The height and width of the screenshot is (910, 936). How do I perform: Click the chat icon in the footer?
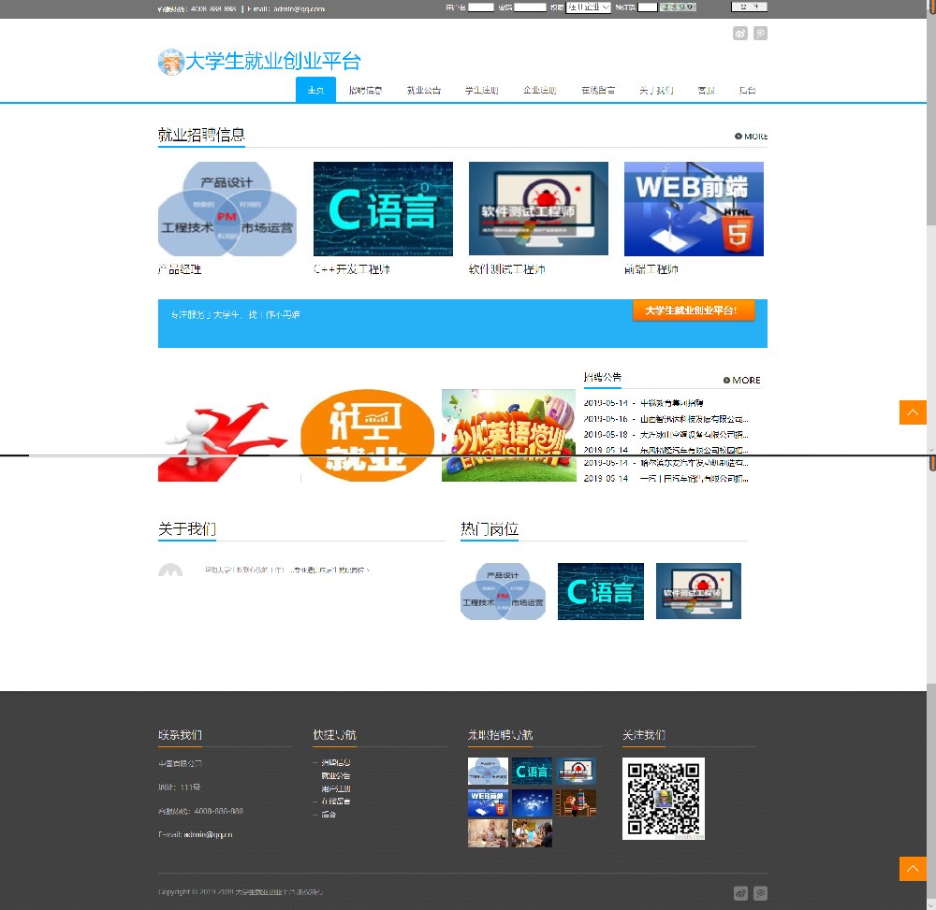coord(760,893)
